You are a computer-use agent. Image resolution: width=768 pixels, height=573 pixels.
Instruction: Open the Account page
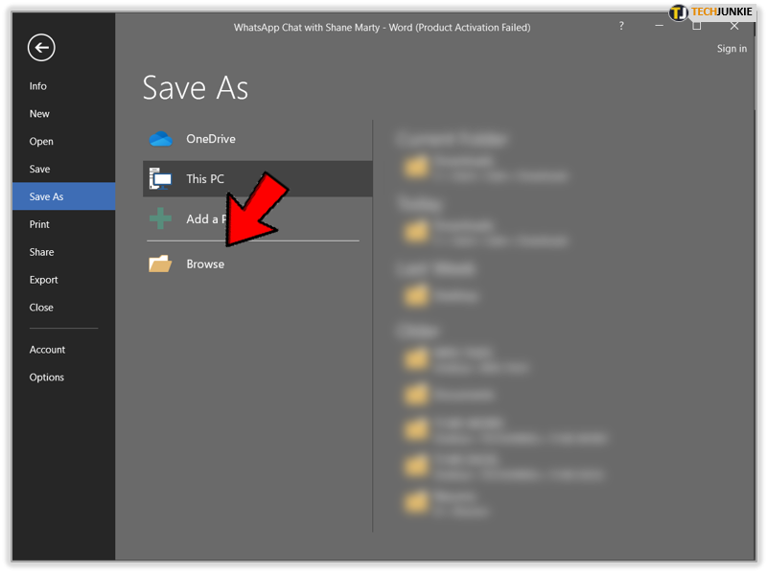coord(47,350)
